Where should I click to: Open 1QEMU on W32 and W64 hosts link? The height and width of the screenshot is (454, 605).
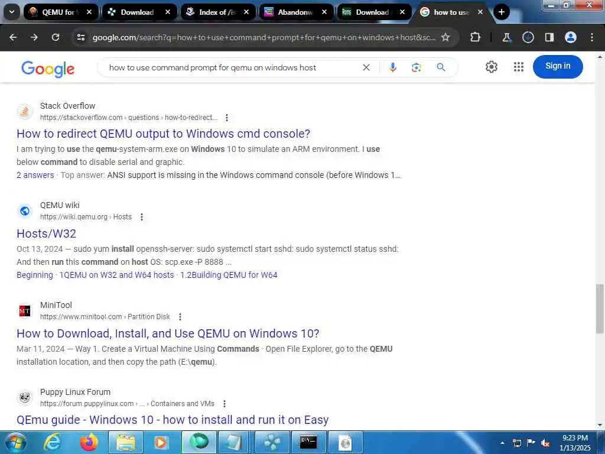point(116,275)
